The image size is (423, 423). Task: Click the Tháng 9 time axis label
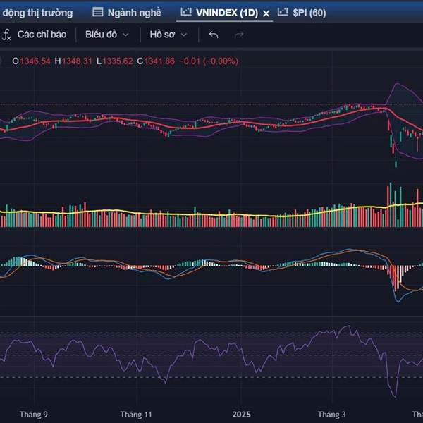pos(33,415)
